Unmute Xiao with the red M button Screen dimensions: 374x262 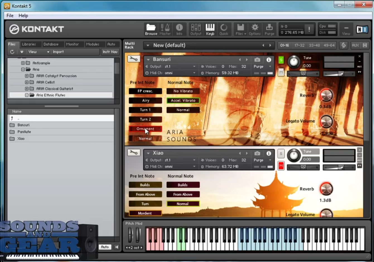[281, 166]
